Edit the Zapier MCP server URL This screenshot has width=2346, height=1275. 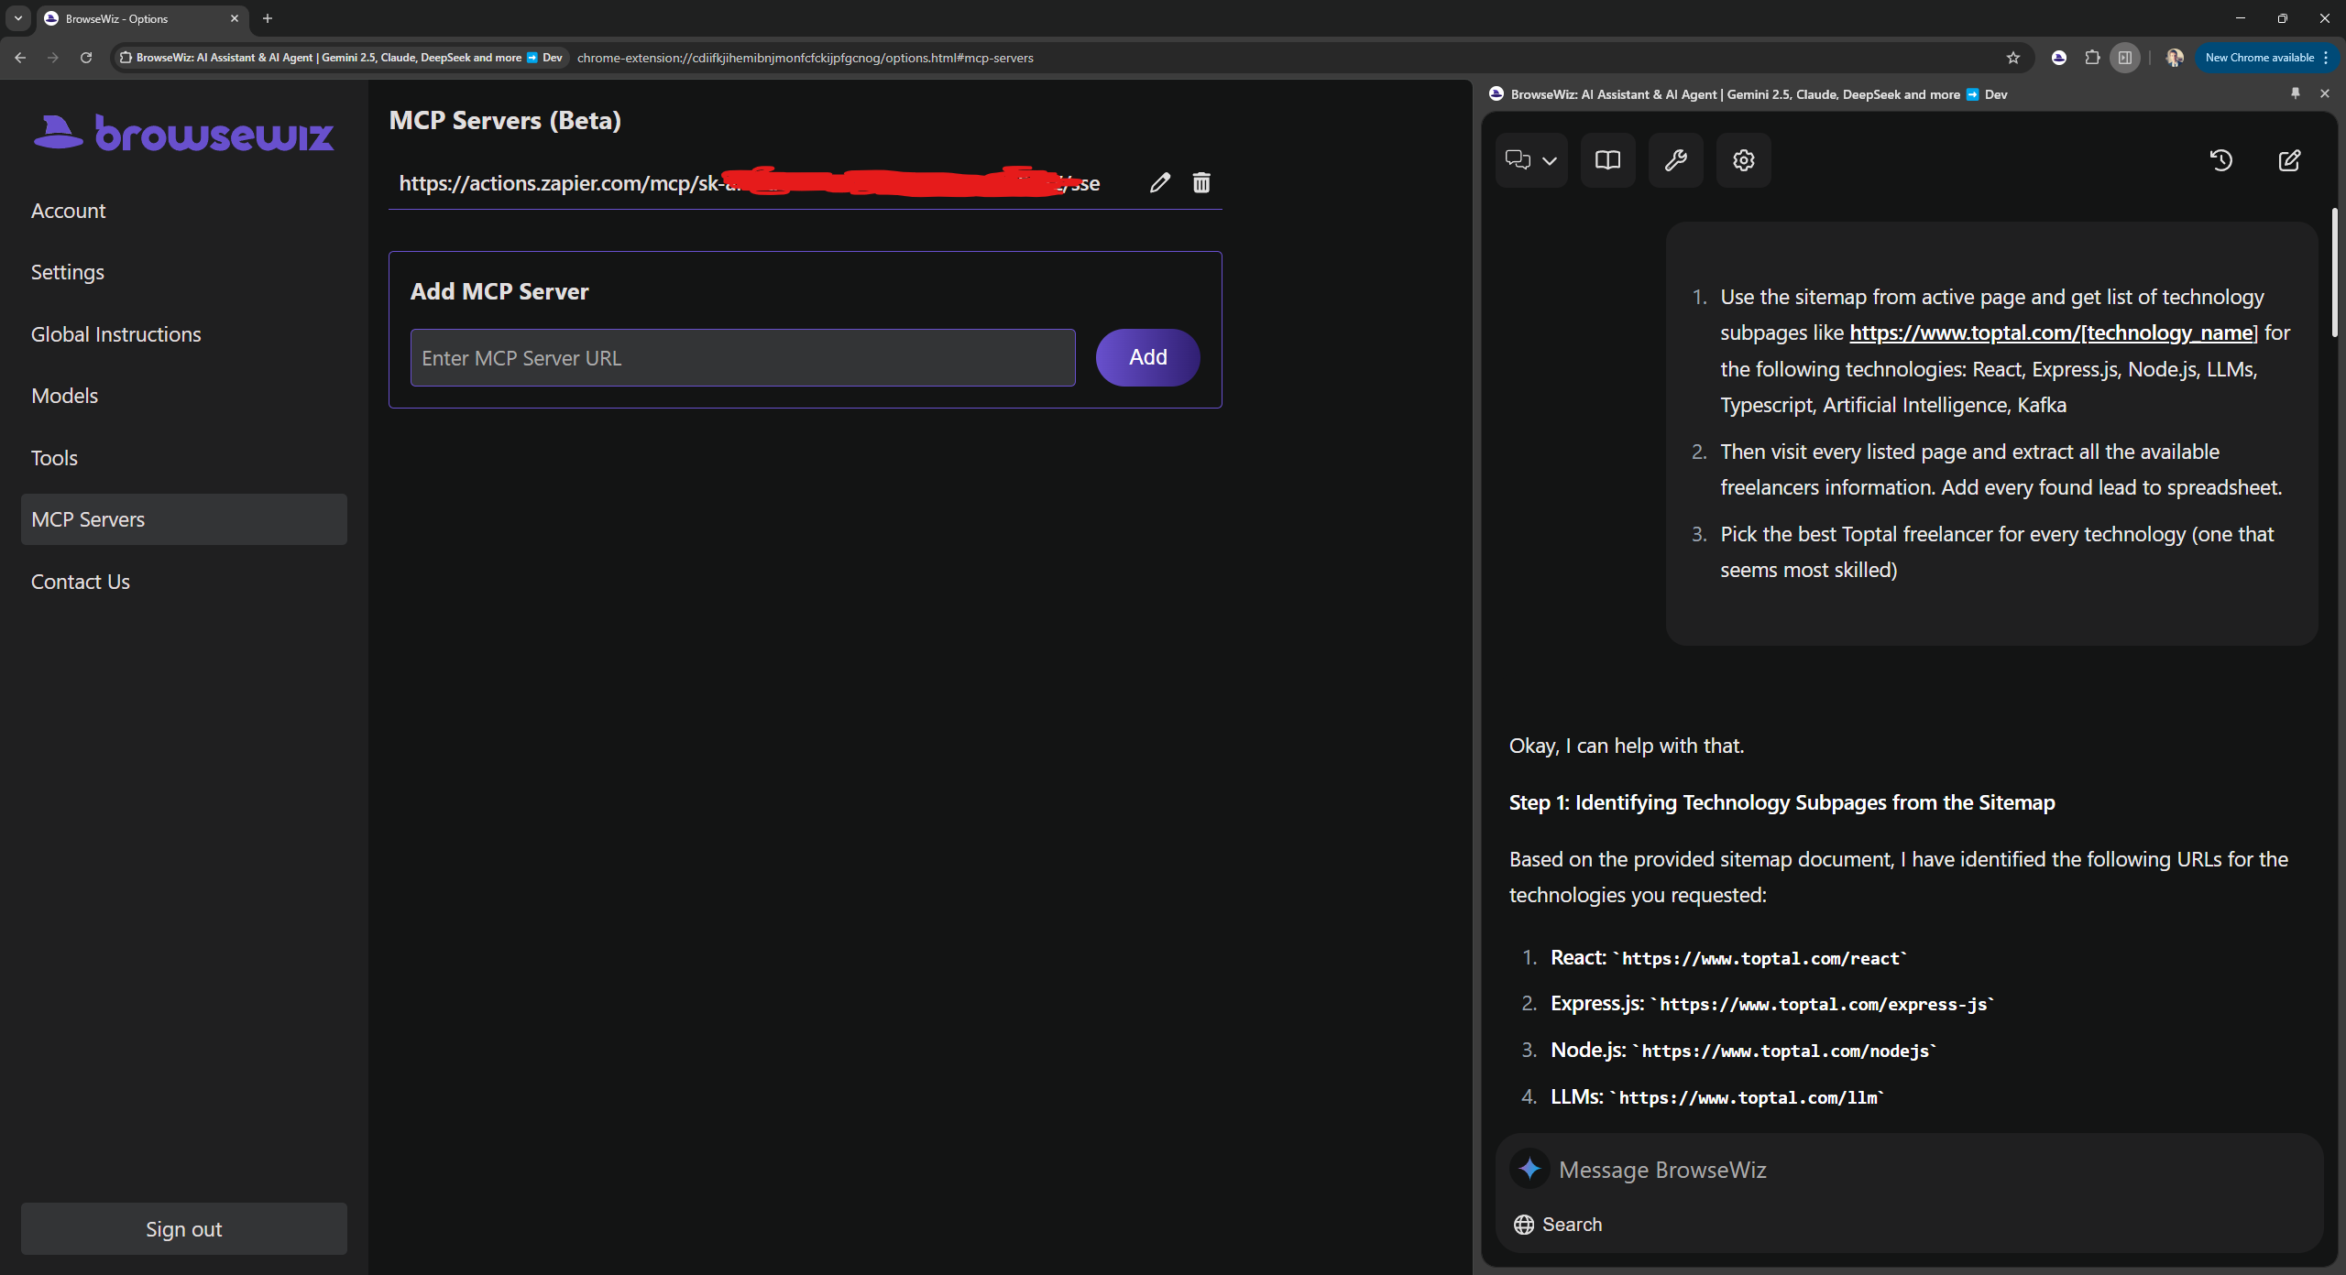coord(1159,182)
